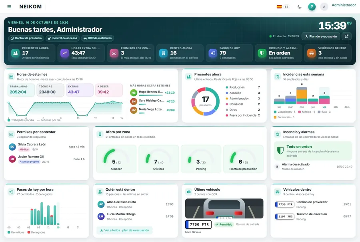Image resolution: width=360 pixels, height=242 pixels.
Task: Open the Oficinas 7/40 occupancy gauge
Action: pos(159,159)
